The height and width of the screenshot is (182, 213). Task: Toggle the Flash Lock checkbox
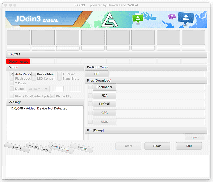point(12,78)
